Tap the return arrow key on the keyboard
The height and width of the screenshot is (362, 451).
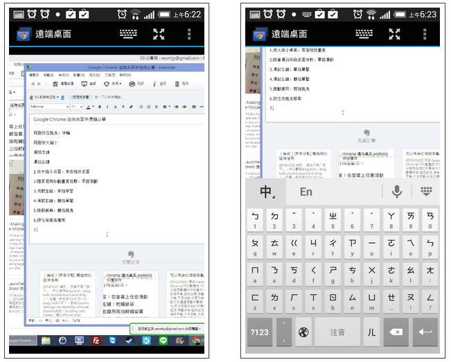click(x=425, y=332)
